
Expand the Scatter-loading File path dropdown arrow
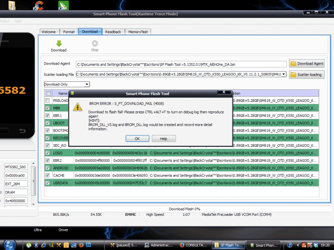(x=284, y=74)
